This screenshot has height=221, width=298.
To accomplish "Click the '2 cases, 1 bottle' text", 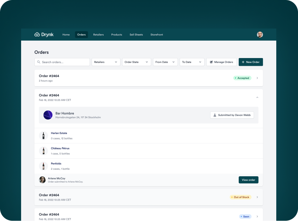I will coord(60,169).
